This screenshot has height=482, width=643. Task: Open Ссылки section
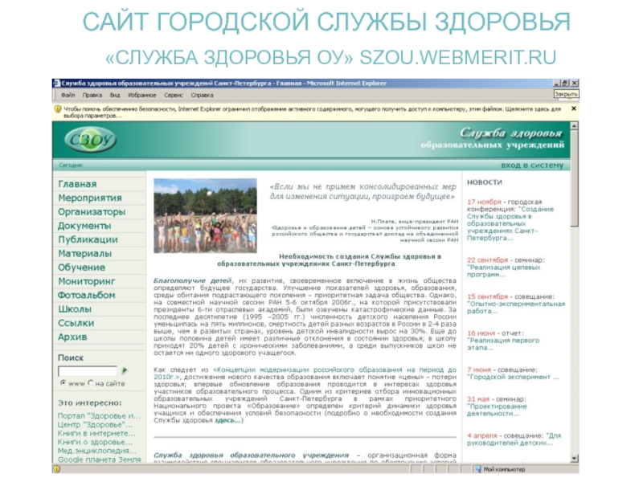tap(76, 323)
